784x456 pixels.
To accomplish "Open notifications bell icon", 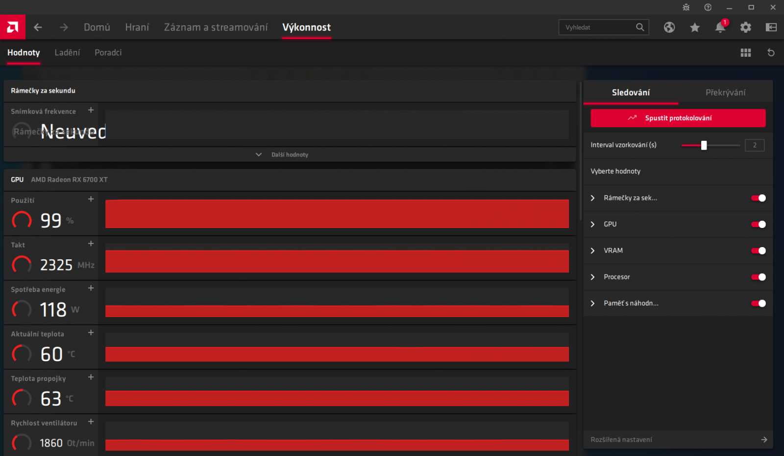I will point(720,27).
